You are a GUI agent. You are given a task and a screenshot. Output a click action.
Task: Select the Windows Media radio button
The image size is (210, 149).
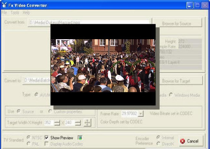click(x=171, y=95)
